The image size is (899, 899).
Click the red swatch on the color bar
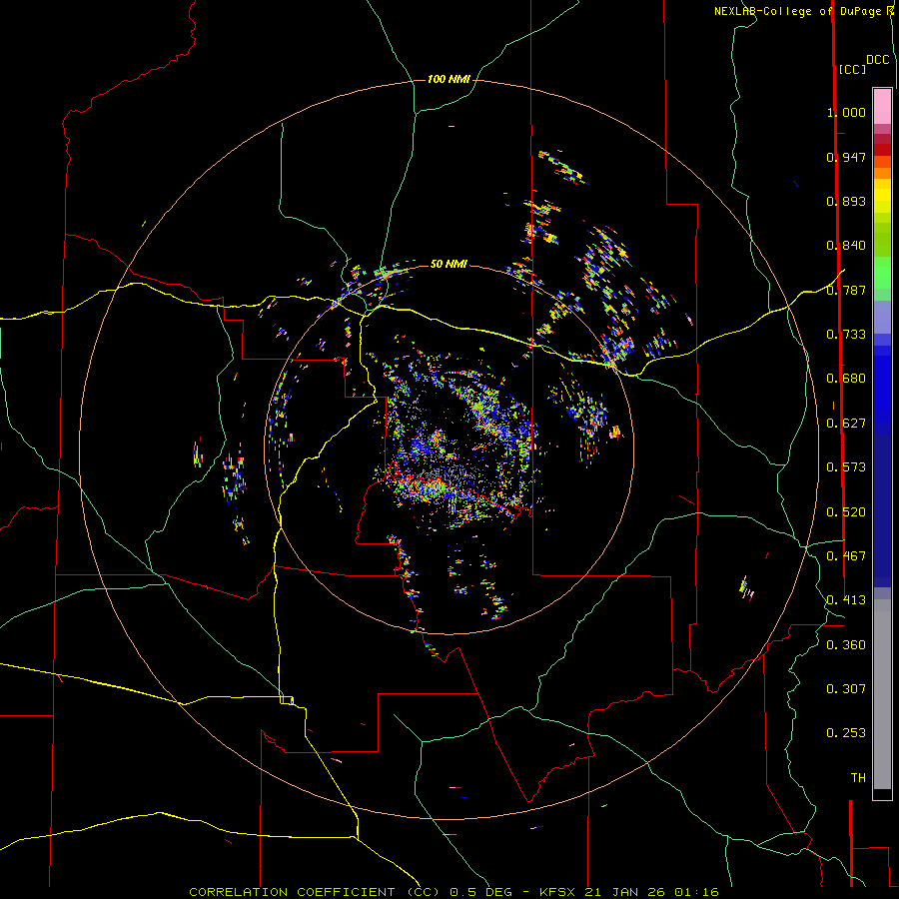pos(882,150)
